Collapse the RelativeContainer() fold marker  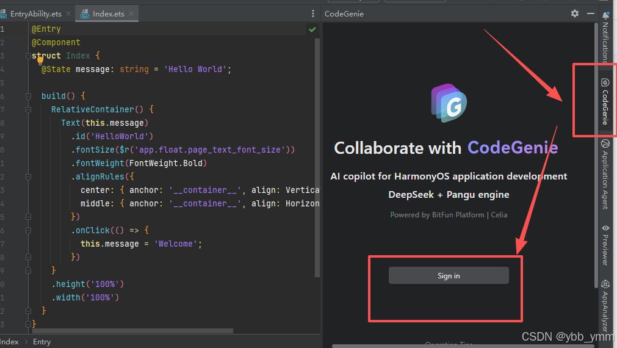pyautogui.click(x=28, y=109)
